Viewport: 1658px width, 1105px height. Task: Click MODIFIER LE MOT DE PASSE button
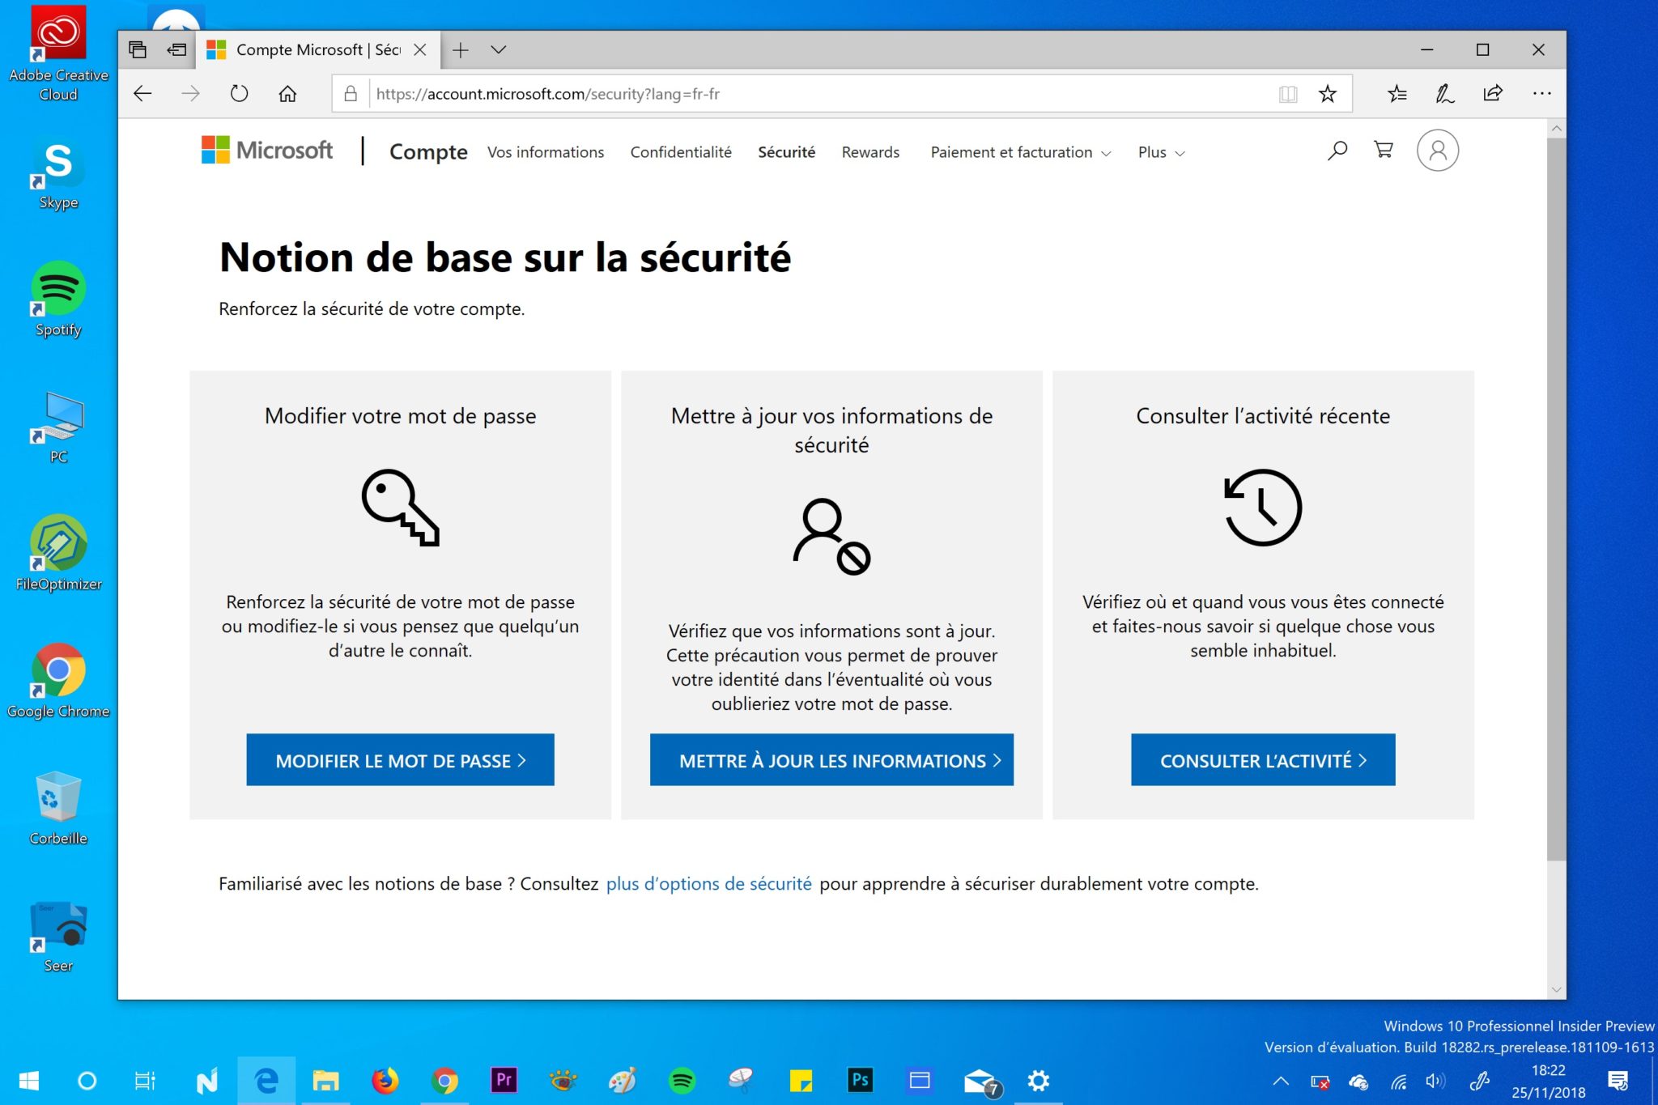(399, 759)
